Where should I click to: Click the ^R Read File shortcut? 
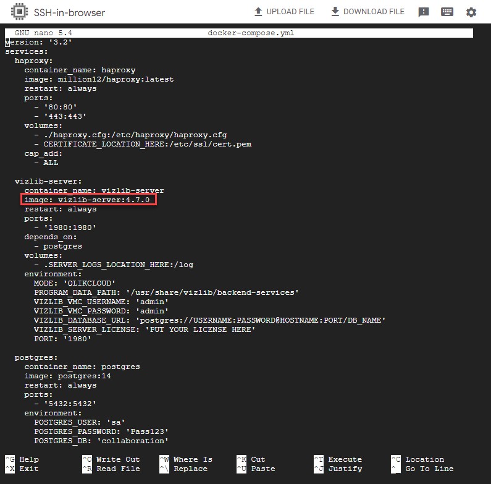111,469
